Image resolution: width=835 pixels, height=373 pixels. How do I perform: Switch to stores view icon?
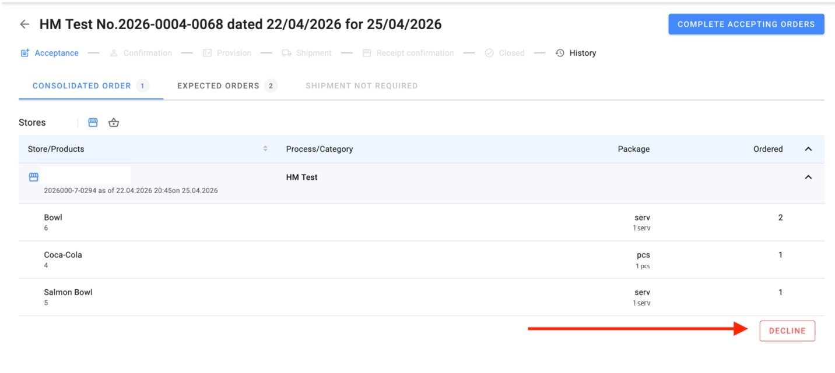[x=93, y=122]
